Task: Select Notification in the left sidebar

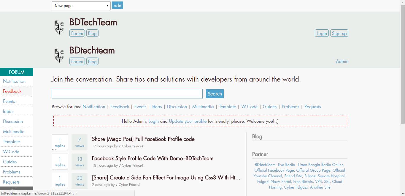Action: coord(16,81)
